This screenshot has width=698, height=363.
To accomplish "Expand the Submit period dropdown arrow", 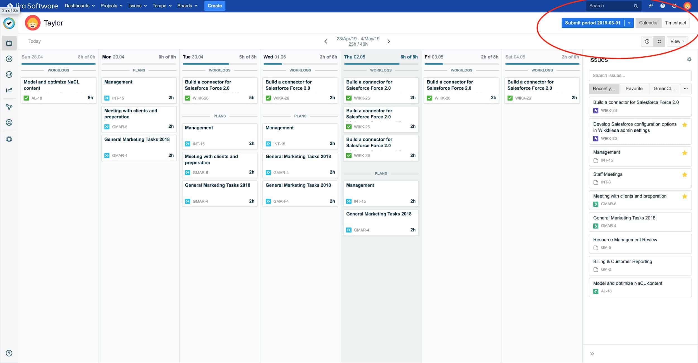I will 629,23.
